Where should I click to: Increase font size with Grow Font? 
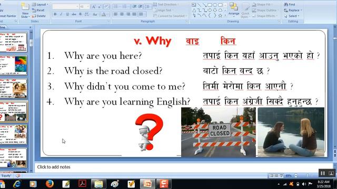(94, 7)
